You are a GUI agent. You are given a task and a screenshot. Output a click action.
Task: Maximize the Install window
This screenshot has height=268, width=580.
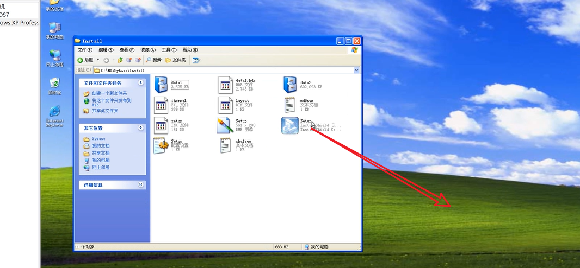pos(348,41)
